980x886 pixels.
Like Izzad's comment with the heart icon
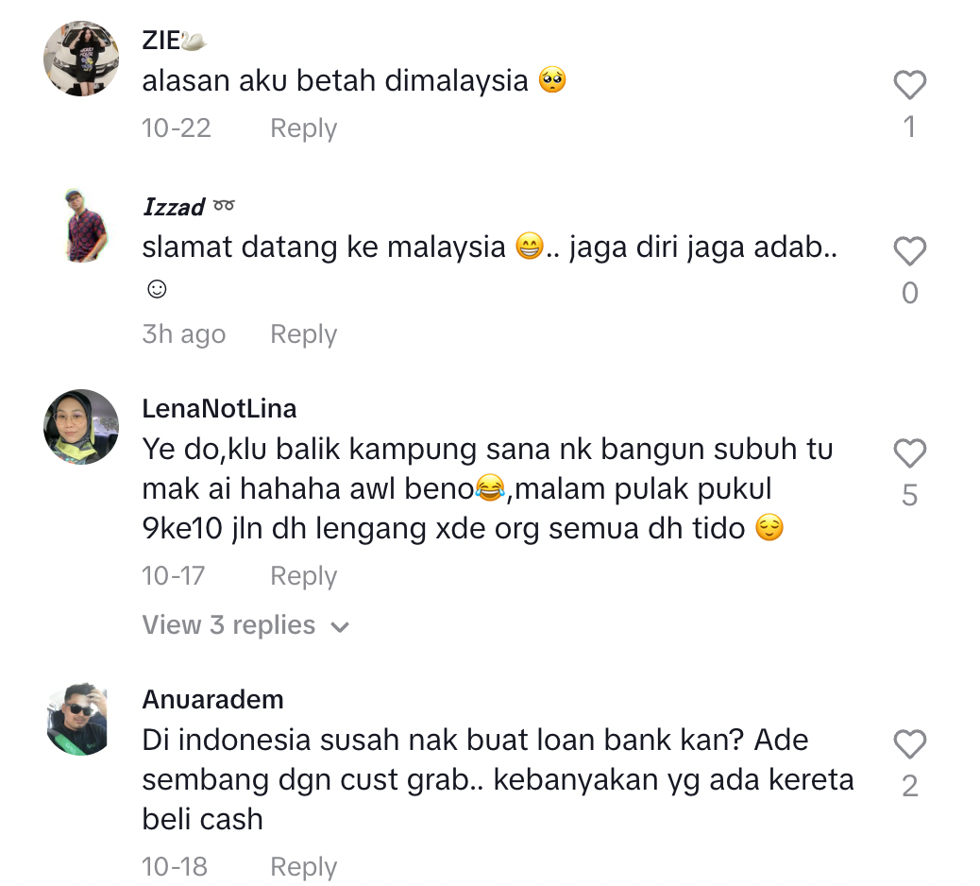(x=909, y=251)
